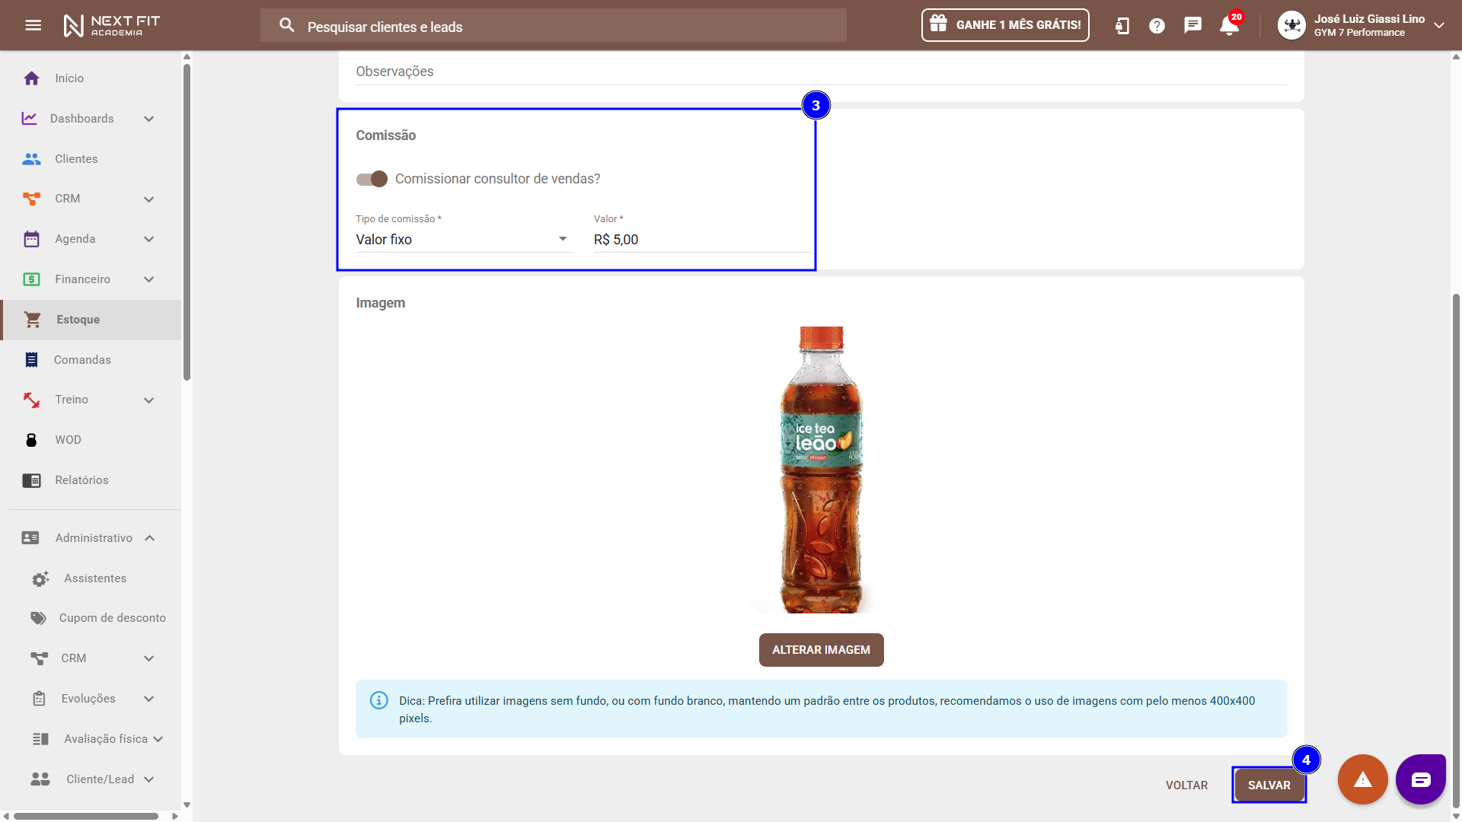Open the help question mark icon
Image resolution: width=1462 pixels, height=822 pixels.
[x=1157, y=26]
